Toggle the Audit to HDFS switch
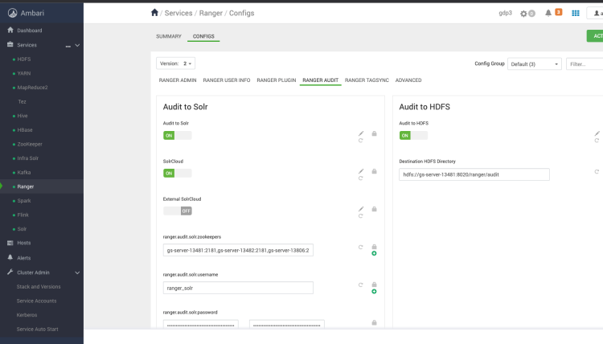The height and width of the screenshot is (344, 603). tap(413, 135)
